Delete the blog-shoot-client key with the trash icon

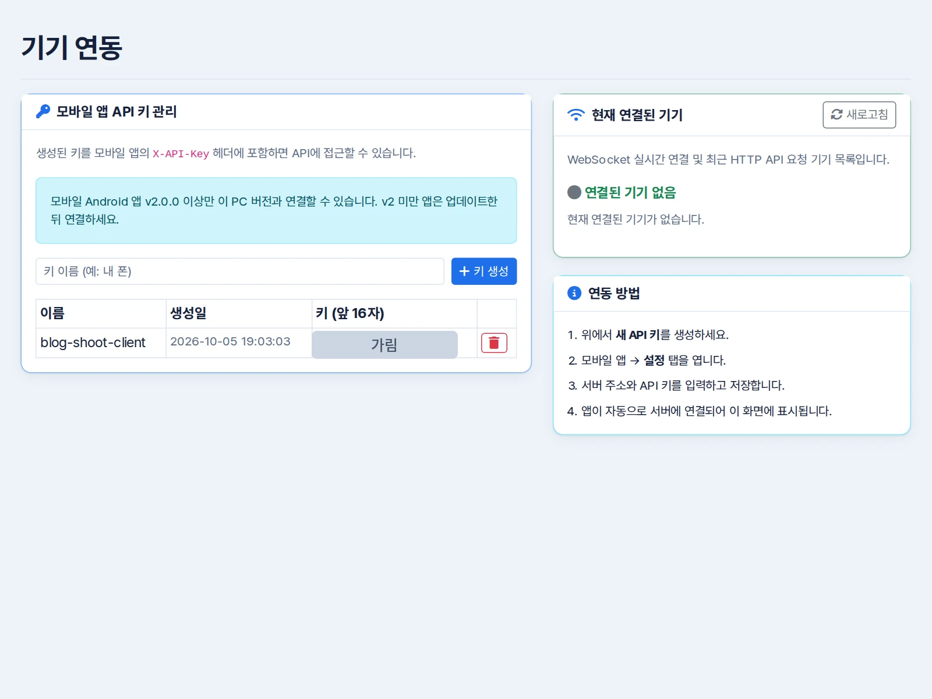[x=494, y=343]
